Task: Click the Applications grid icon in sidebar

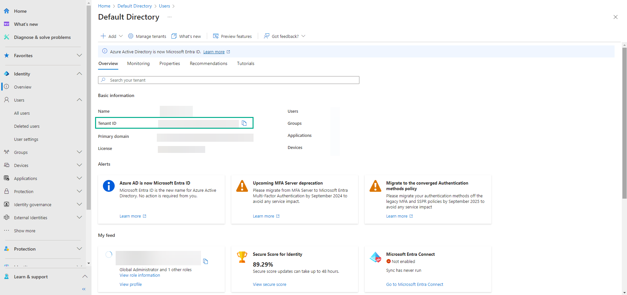Action: [x=7, y=178]
